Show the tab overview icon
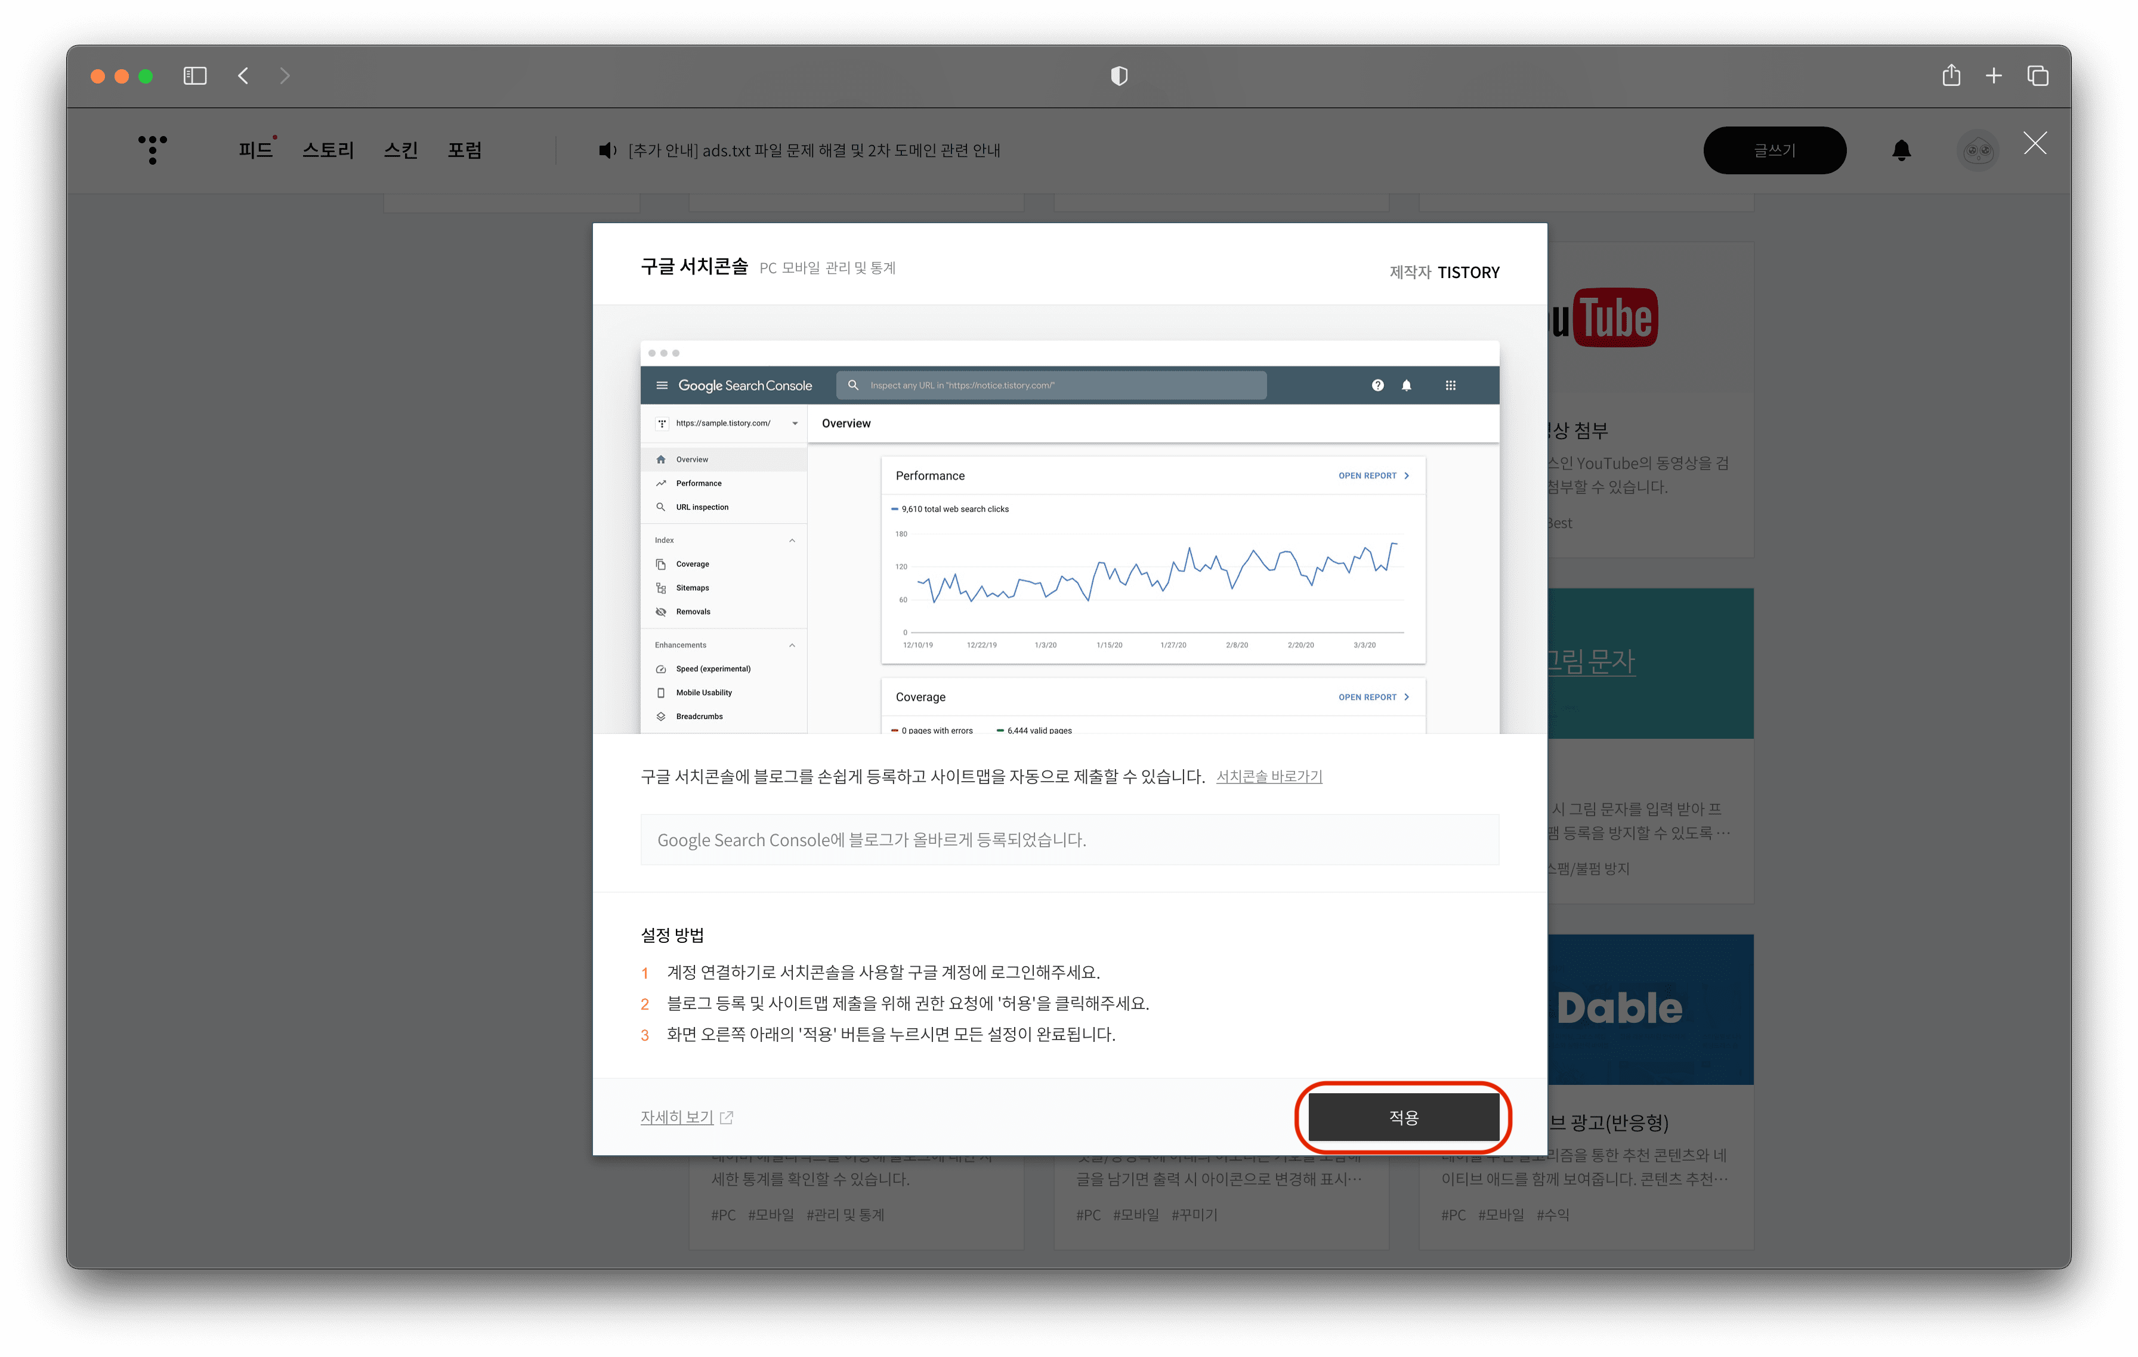 click(x=2038, y=76)
